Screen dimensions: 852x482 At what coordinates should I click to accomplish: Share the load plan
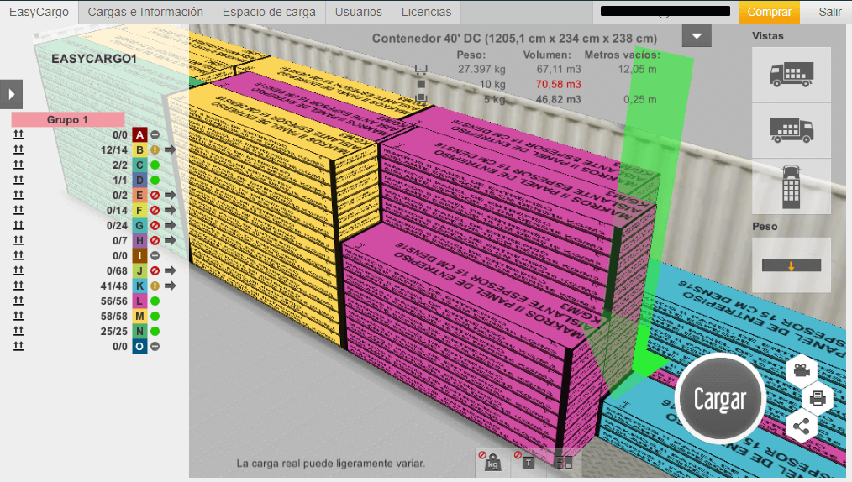click(x=802, y=427)
